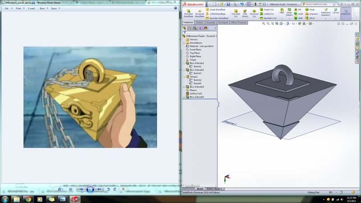This screenshot has width=361, height=203.
Task: Click the Linear Pattern tool
Action: coord(289,12)
